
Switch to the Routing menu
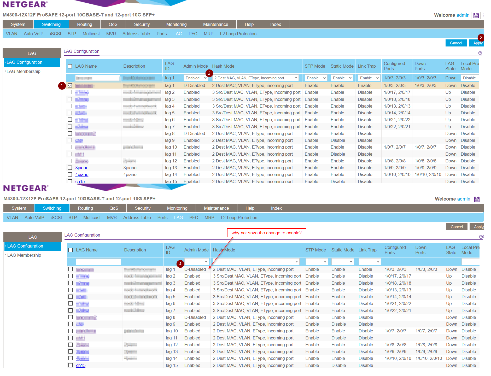[x=84, y=24]
